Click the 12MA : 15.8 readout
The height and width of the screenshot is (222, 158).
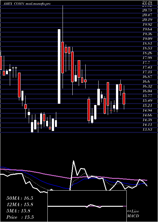click(x=20, y=205)
